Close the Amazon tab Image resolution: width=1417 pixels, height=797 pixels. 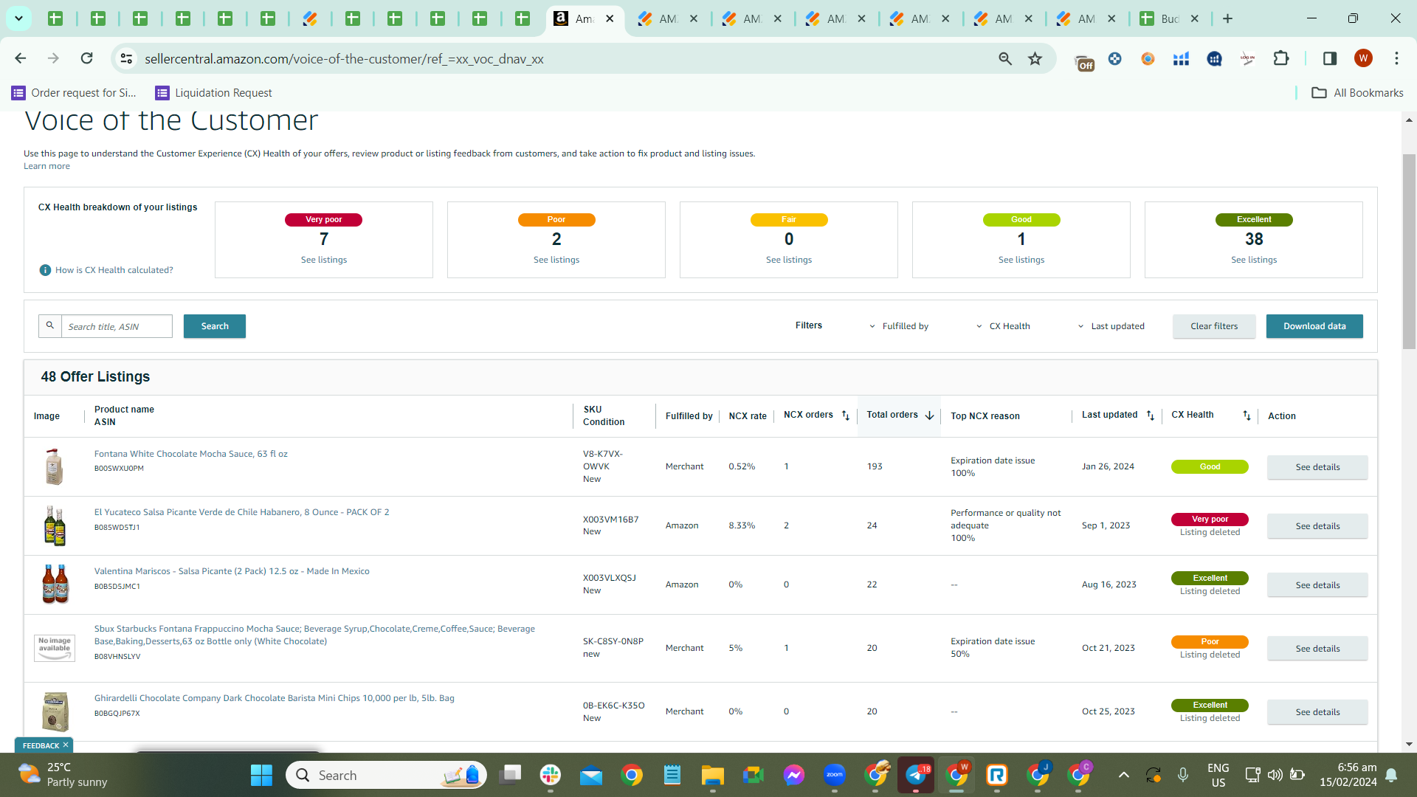pyautogui.click(x=610, y=19)
